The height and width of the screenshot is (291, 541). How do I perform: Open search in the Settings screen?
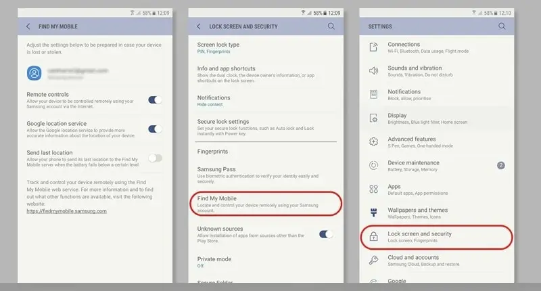pos(502,26)
